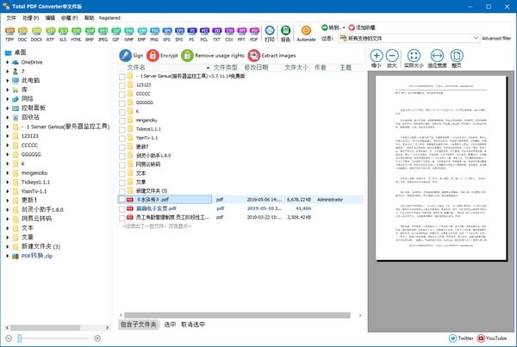This screenshot has width=517, height=347.
Task: Convert to CSV format icon
Action: tap(229, 31)
